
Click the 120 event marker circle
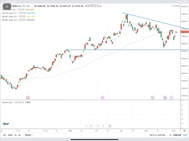pos(28,98)
